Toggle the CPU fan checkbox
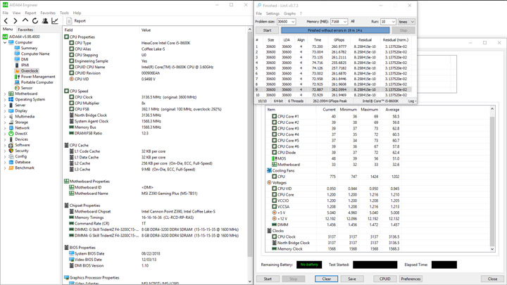This screenshot has width=507, height=285. (x=274, y=177)
